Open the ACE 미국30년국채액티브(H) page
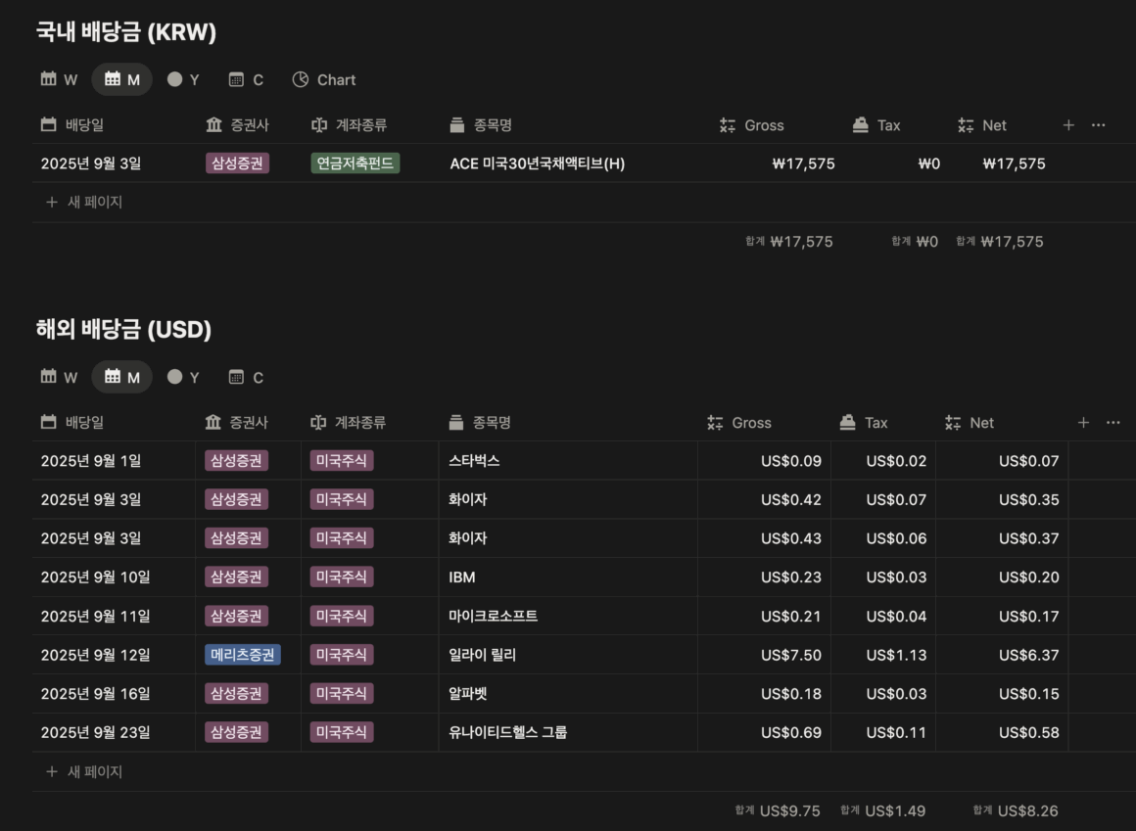Screen dimensions: 1136x831 537,164
